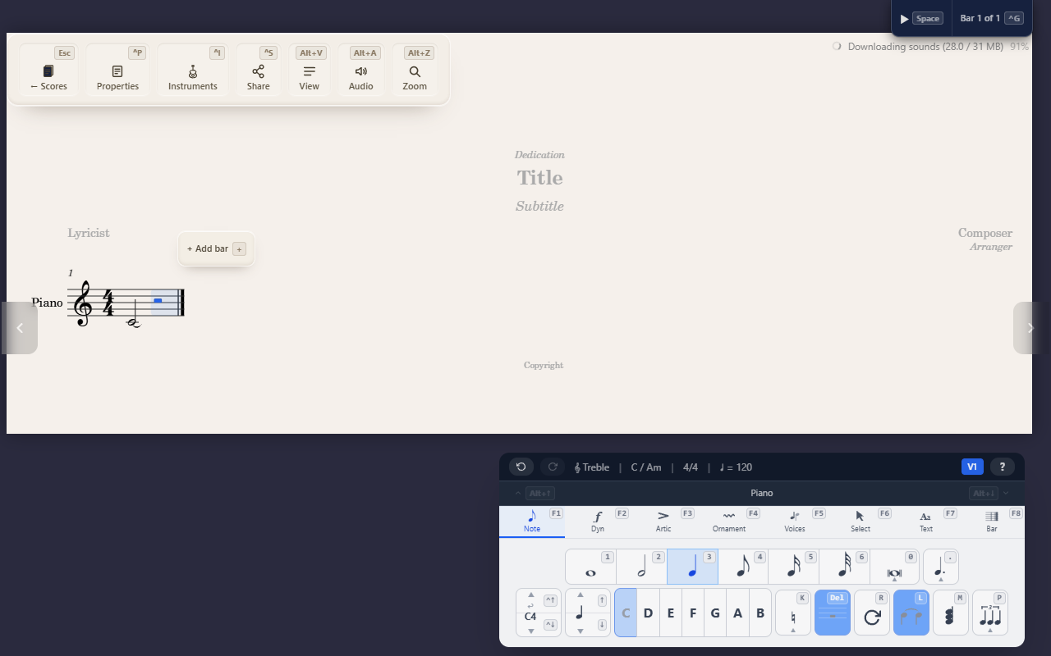Expand the View menu
Screen dimensions: 1051x656
[x=310, y=71]
